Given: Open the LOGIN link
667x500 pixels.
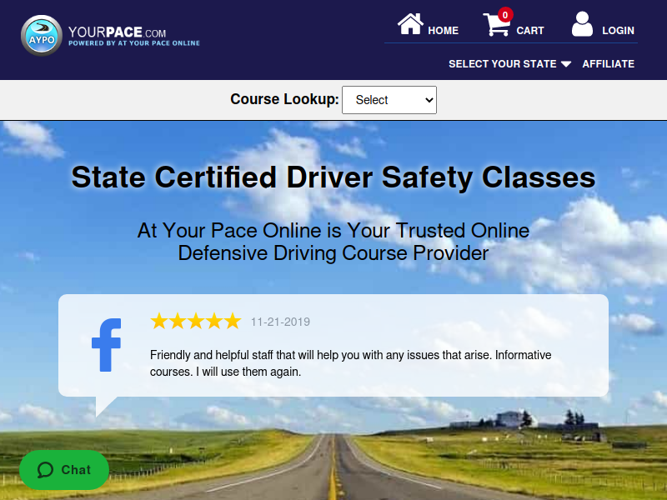Looking at the screenshot, I should pos(618,31).
